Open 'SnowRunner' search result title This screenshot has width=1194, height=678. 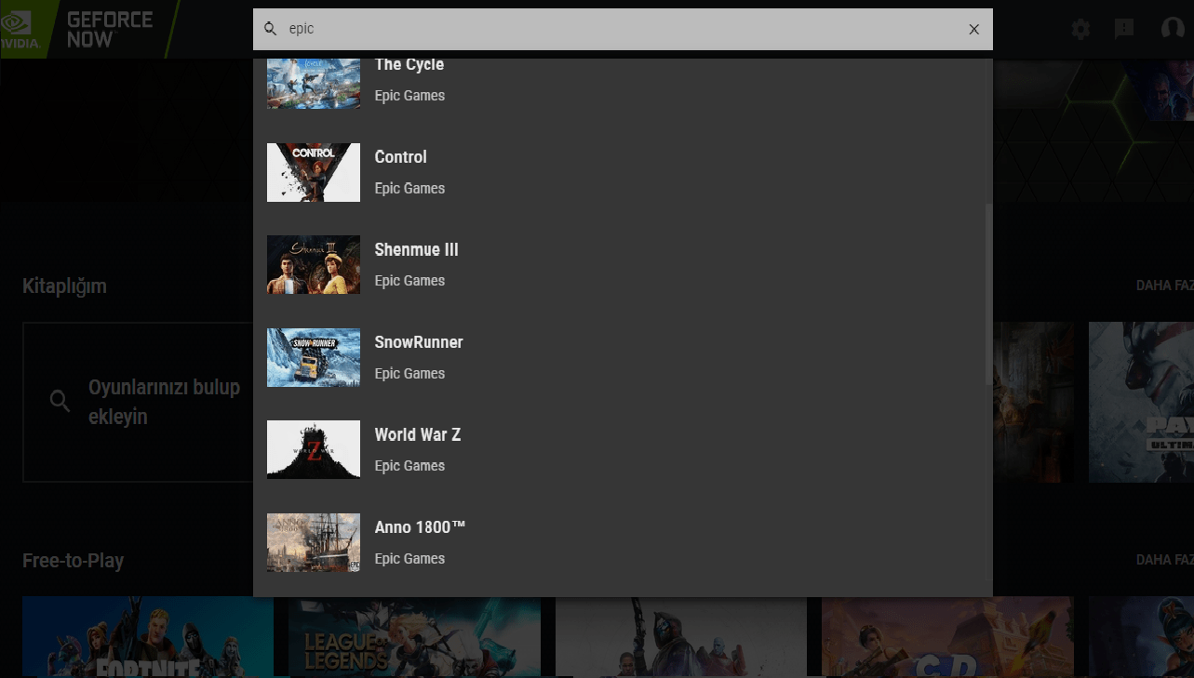coord(419,342)
